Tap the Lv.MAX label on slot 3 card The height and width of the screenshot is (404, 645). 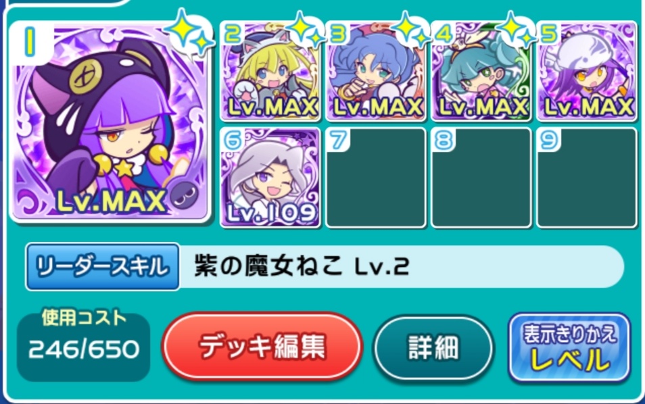[378, 107]
